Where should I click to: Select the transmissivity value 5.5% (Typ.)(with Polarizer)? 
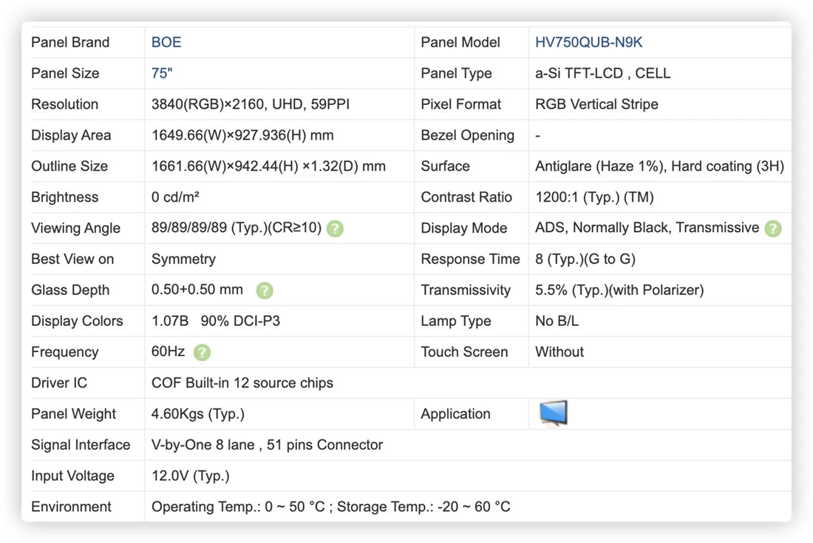pyautogui.click(x=619, y=290)
